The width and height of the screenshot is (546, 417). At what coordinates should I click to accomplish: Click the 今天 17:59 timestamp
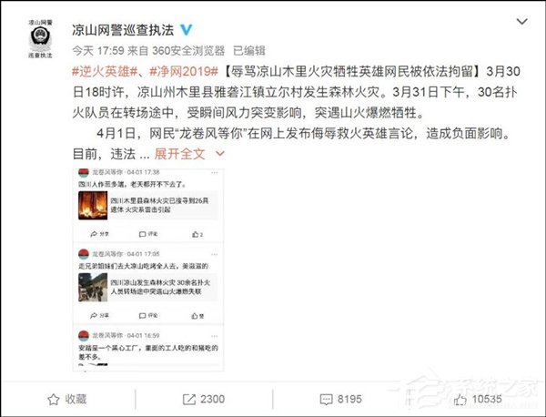[x=98, y=51]
